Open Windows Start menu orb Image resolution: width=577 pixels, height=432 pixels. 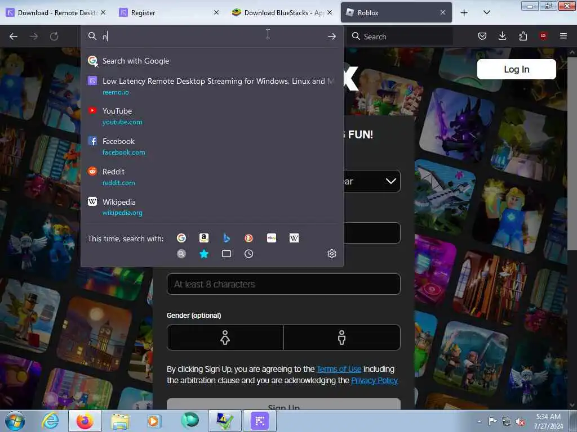(x=15, y=421)
